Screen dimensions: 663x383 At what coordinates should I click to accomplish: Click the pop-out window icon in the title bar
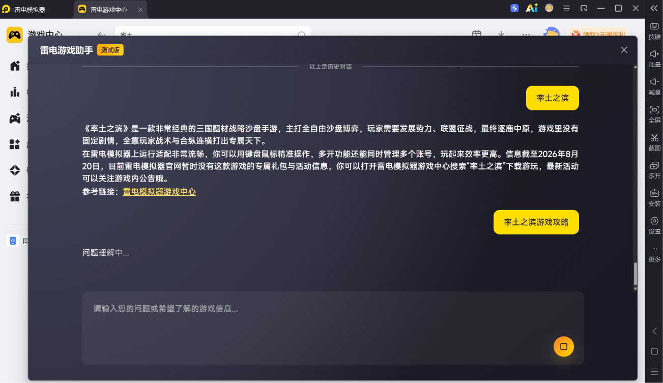point(584,8)
